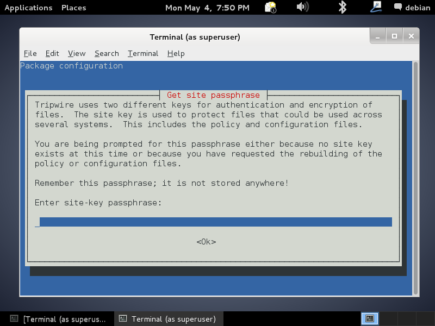The width and height of the screenshot is (435, 326).
Task: Select the active Terminal (as superuser) taskbar button
Action: click(x=169, y=319)
